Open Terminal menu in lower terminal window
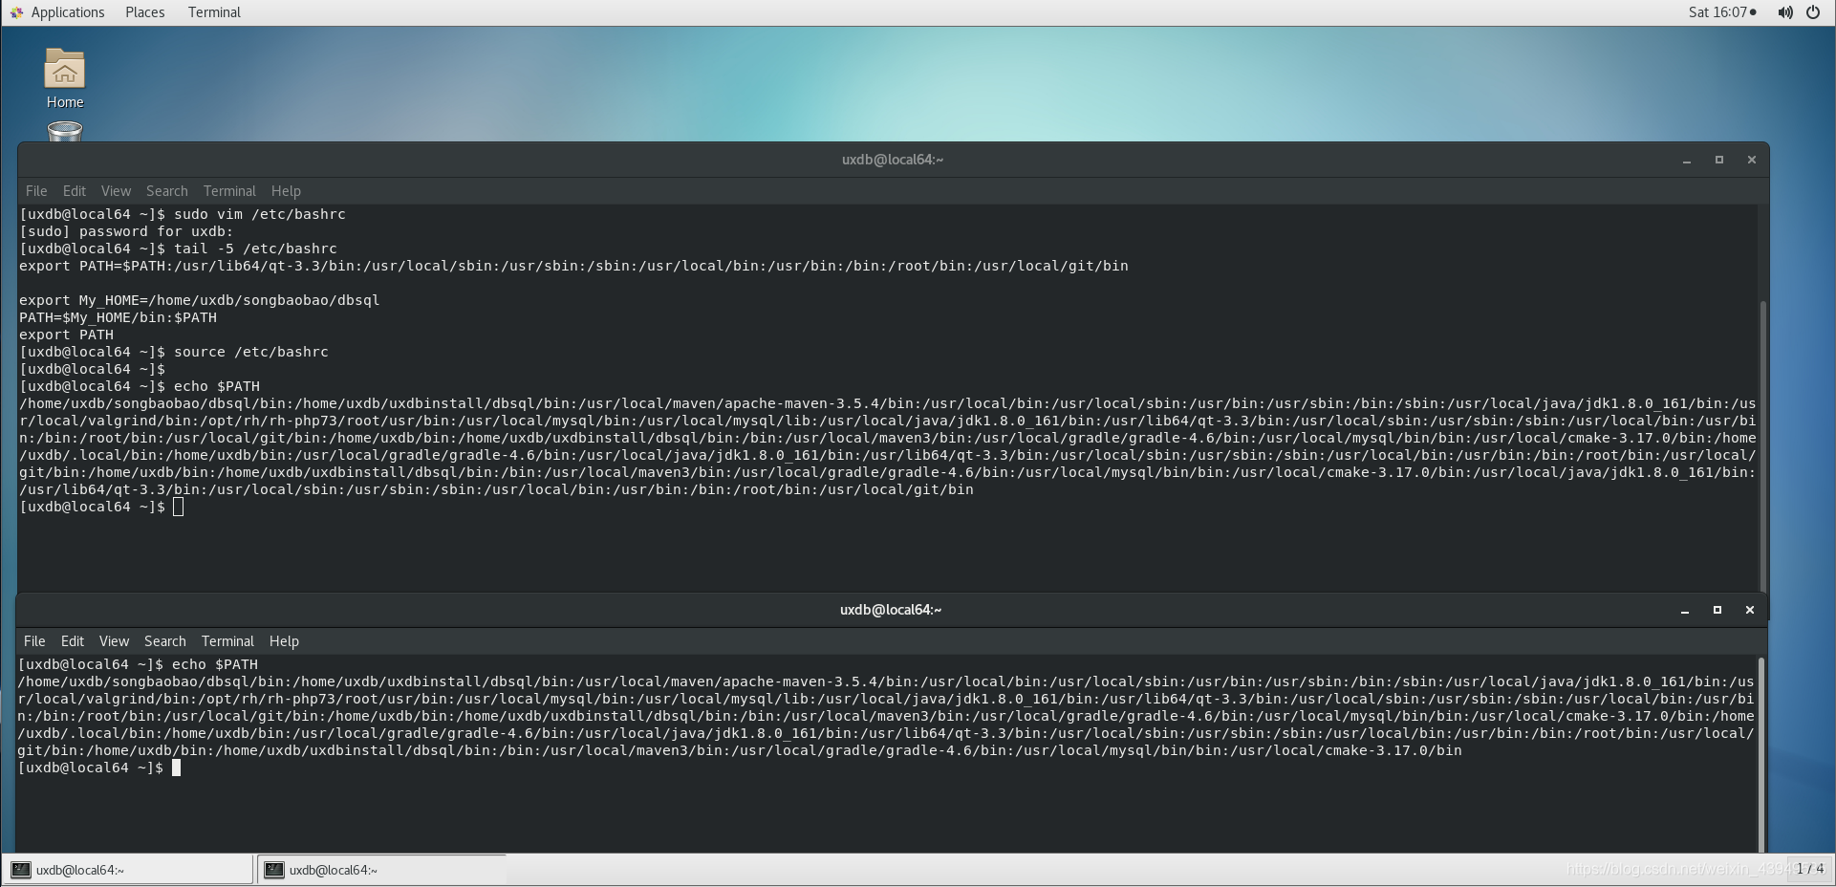This screenshot has width=1836, height=887. [x=227, y=641]
